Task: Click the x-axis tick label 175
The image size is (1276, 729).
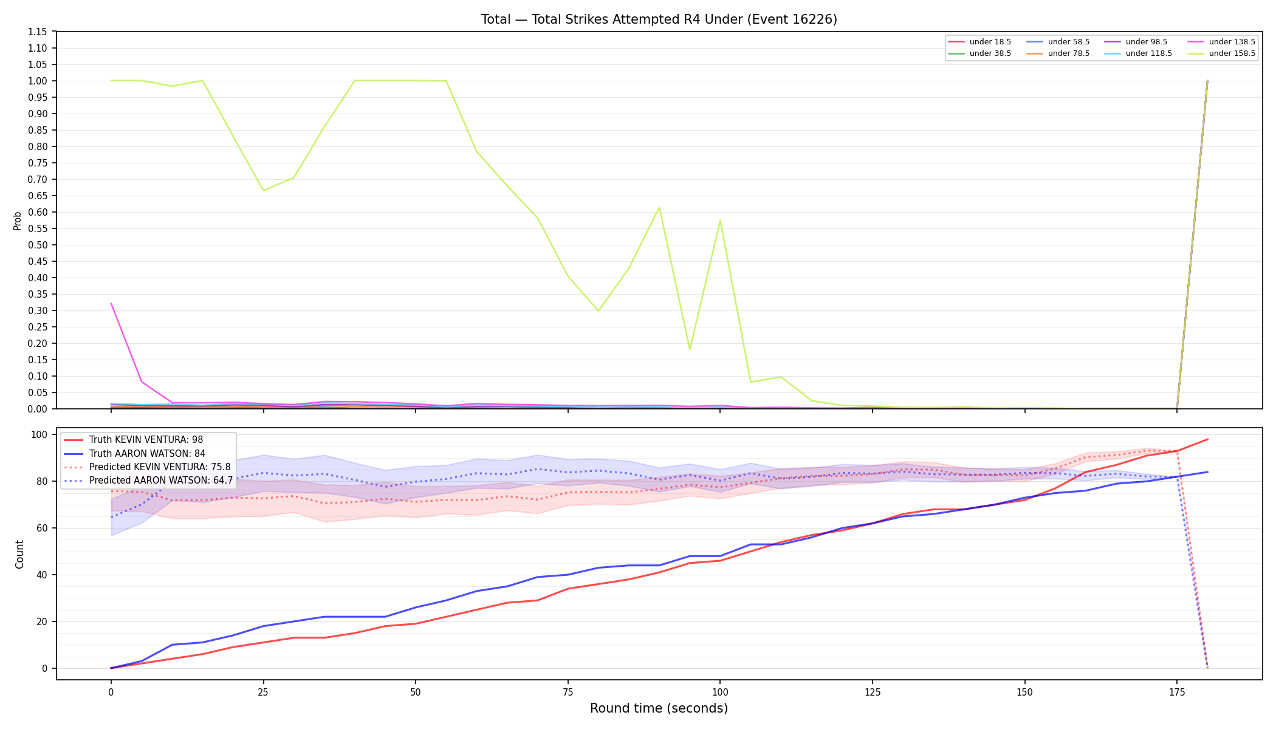Action: click(x=1177, y=692)
